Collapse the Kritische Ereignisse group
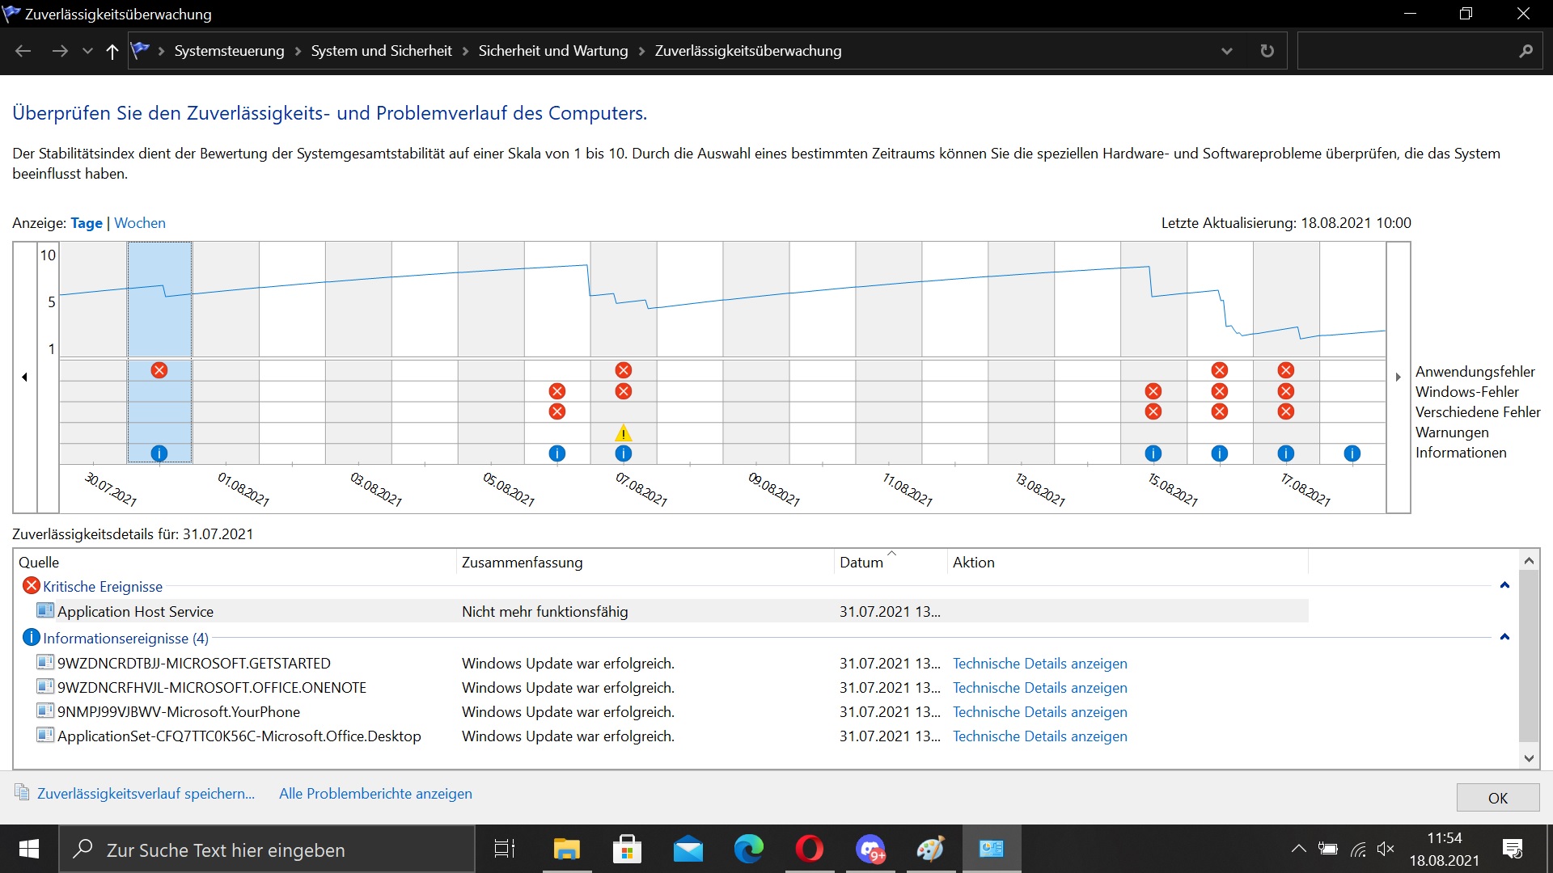1553x873 pixels. pos(1504,585)
